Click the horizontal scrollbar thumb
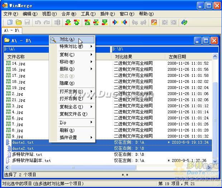 coord(73,168)
